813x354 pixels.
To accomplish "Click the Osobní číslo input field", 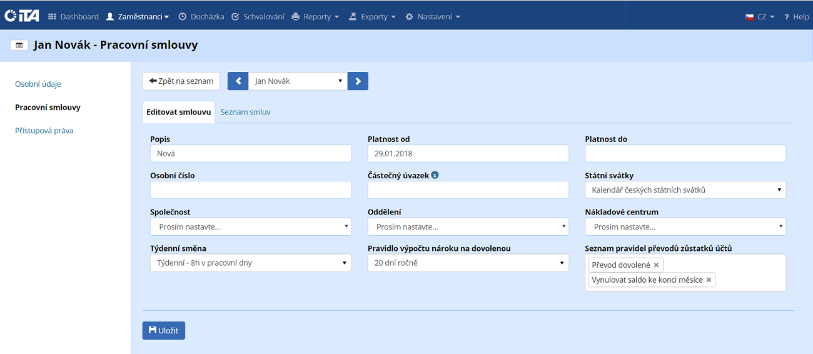I will 251,190.
